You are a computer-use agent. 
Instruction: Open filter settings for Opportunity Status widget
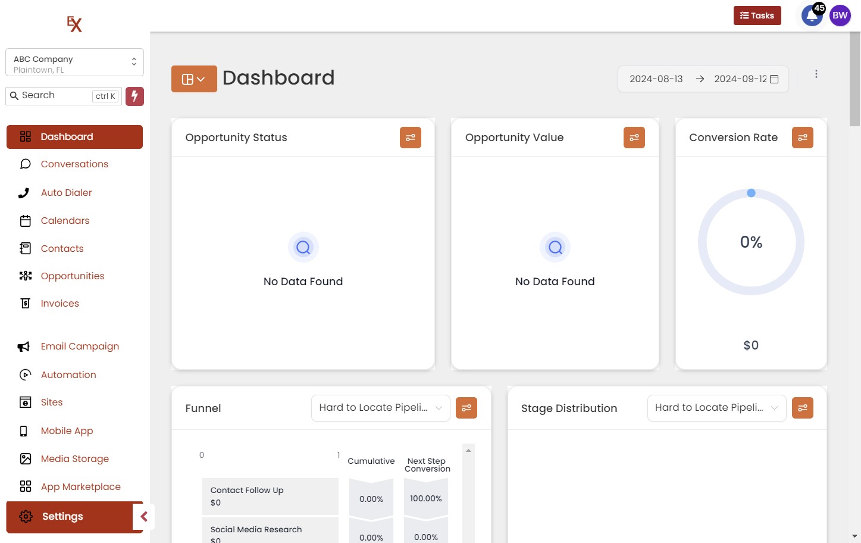pyautogui.click(x=410, y=138)
